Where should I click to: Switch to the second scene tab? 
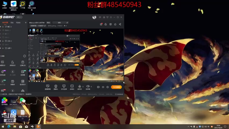coord(12,23)
